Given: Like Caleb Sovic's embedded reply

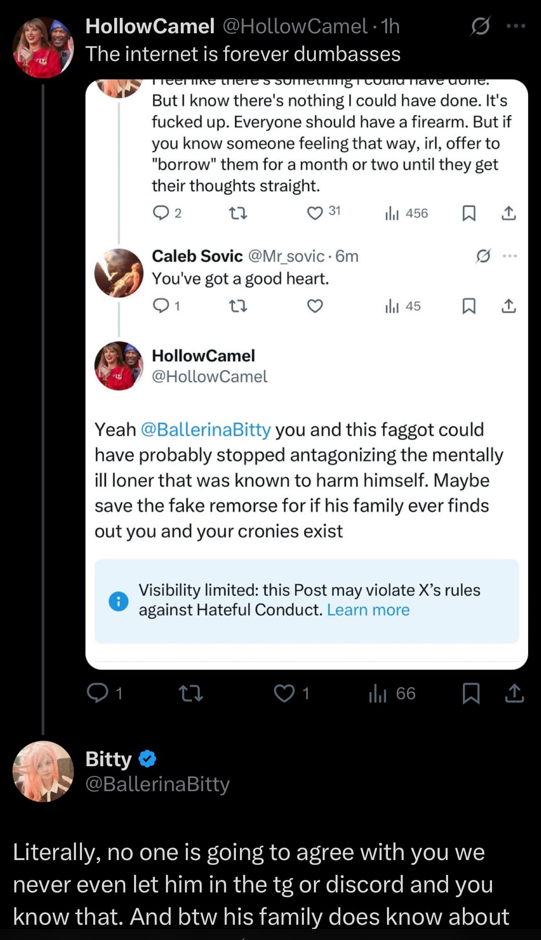Looking at the screenshot, I should click(x=315, y=306).
